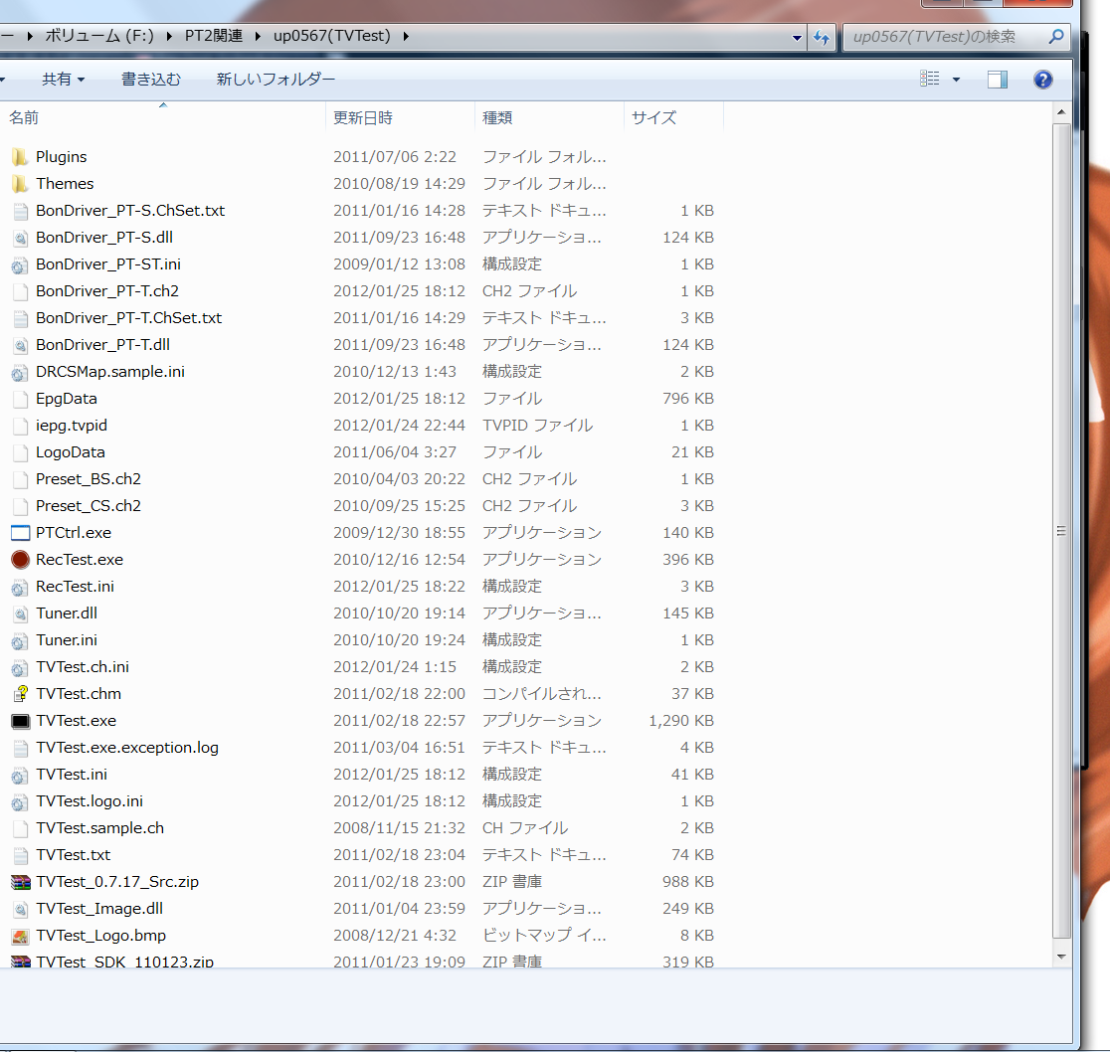
Task: Toggle the preview pane icon
Action: tap(998, 80)
